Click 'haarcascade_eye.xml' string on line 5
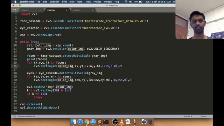This screenshot has height=126, width=224. pyautogui.click(x=99, y=28)
